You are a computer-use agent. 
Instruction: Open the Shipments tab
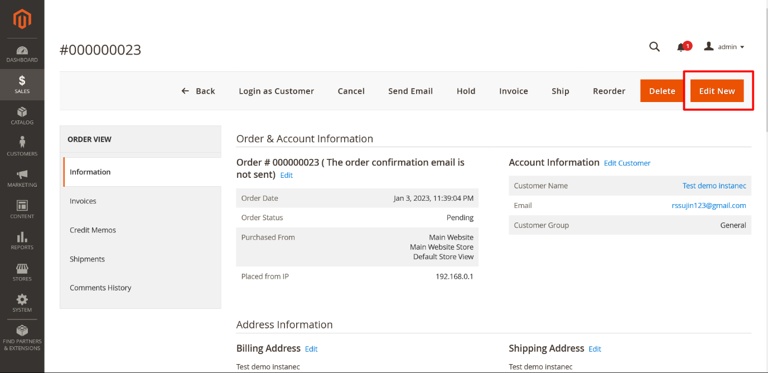pos(87,259)
